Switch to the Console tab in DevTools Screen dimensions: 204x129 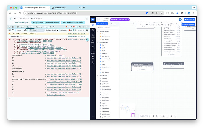pyautogui.click(x=30, y=27)
